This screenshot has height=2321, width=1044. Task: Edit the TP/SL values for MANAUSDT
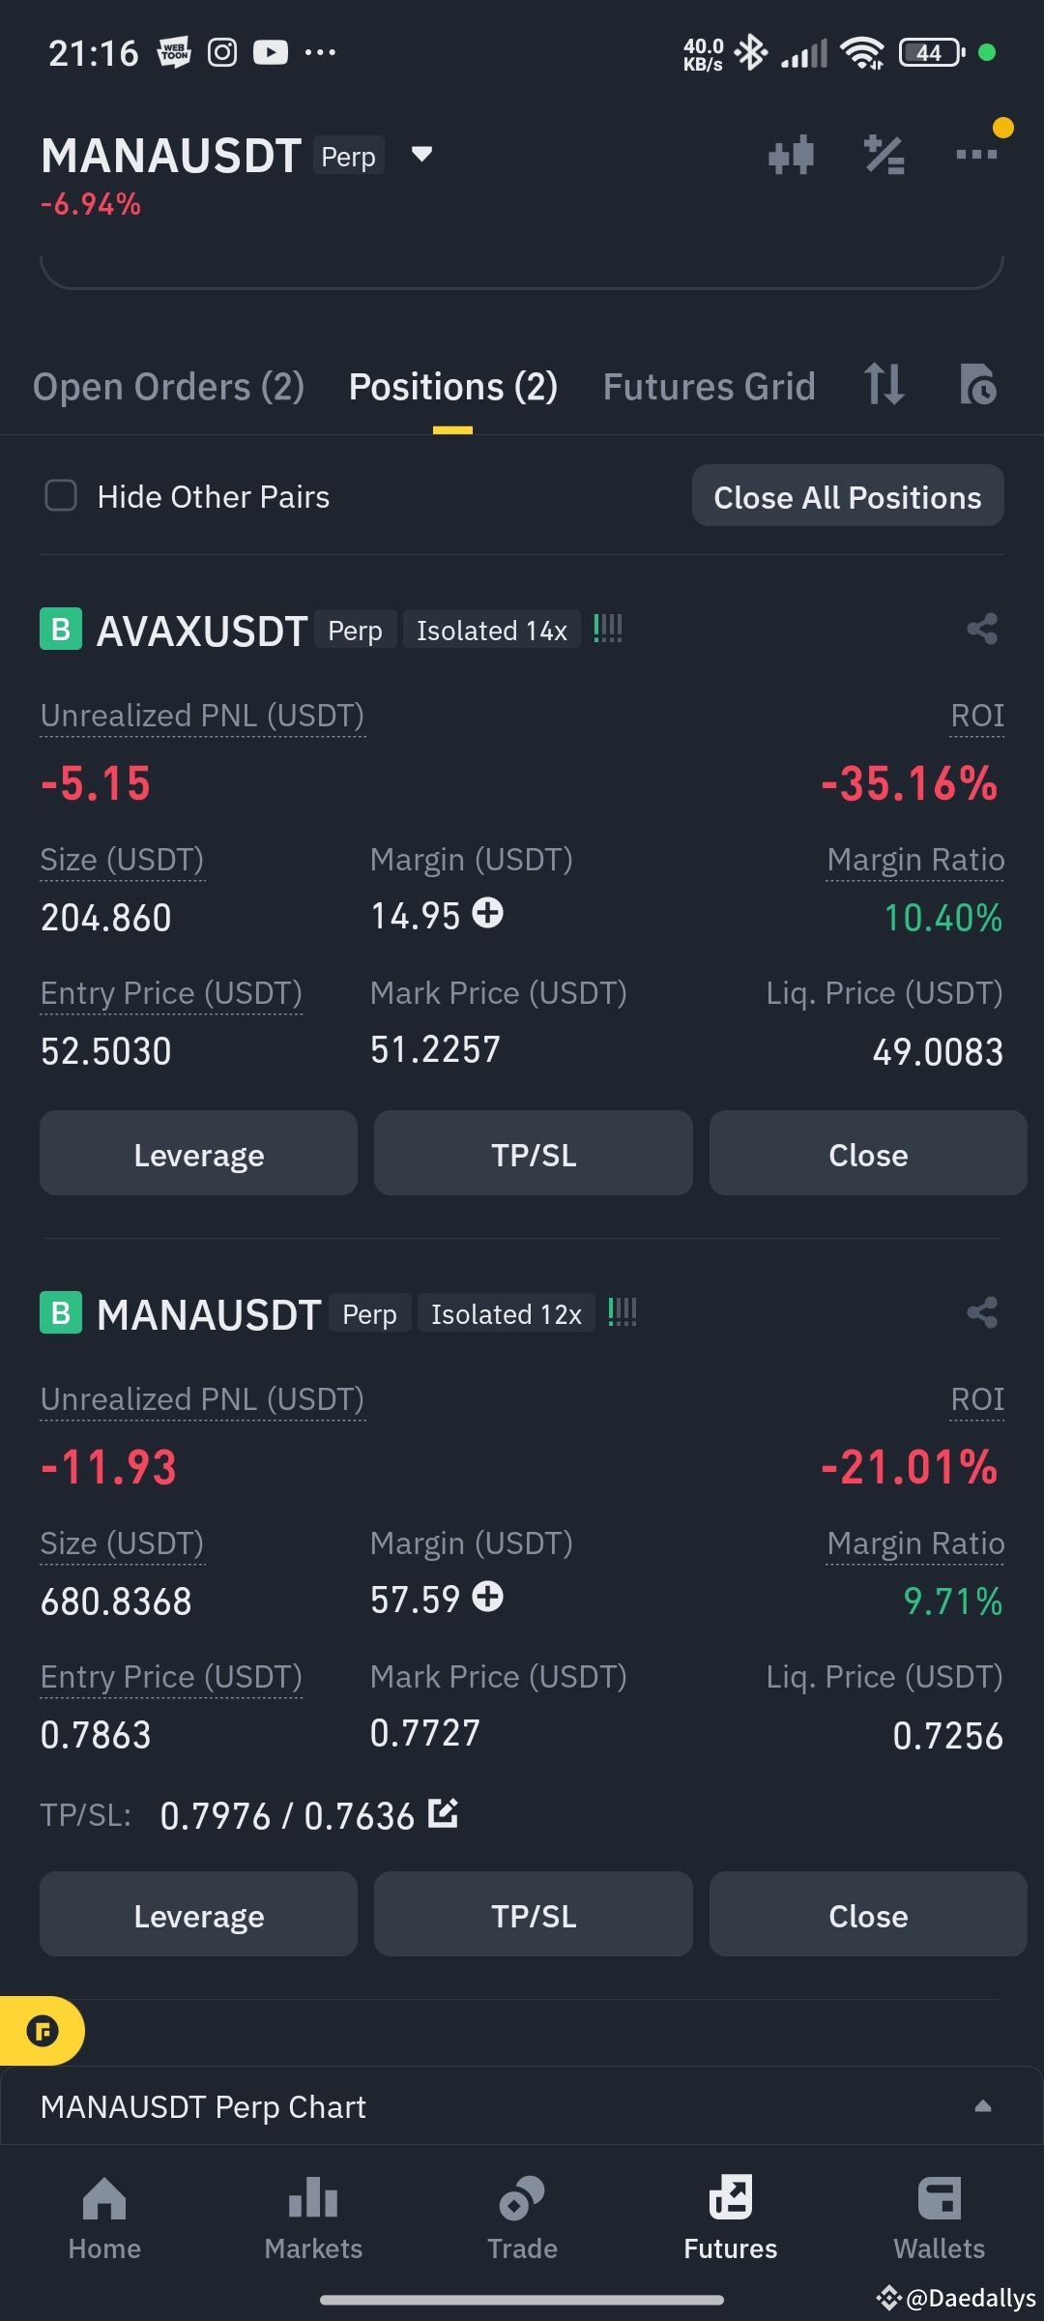pos(443,1813)
